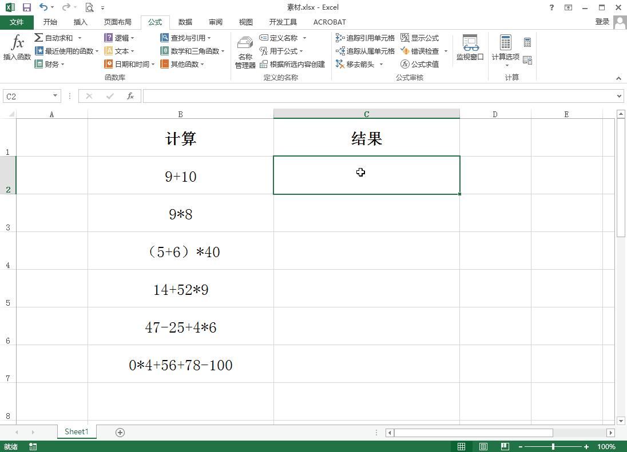Click the Help question mark button
The width and height of the screenshot is (627, 452).
point(551,7)
